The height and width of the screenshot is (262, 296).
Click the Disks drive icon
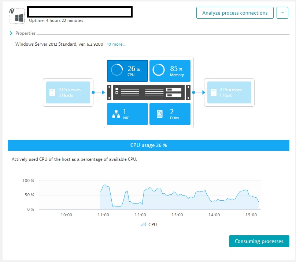(x=160, y=114)
